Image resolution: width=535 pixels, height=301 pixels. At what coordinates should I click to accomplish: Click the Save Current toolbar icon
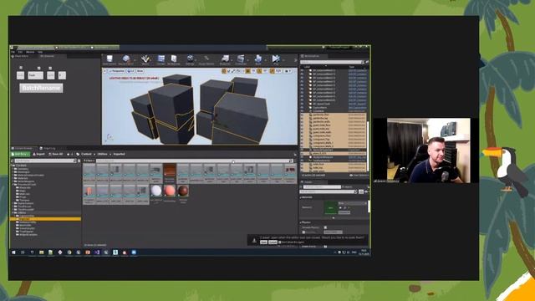coord(110,59)
